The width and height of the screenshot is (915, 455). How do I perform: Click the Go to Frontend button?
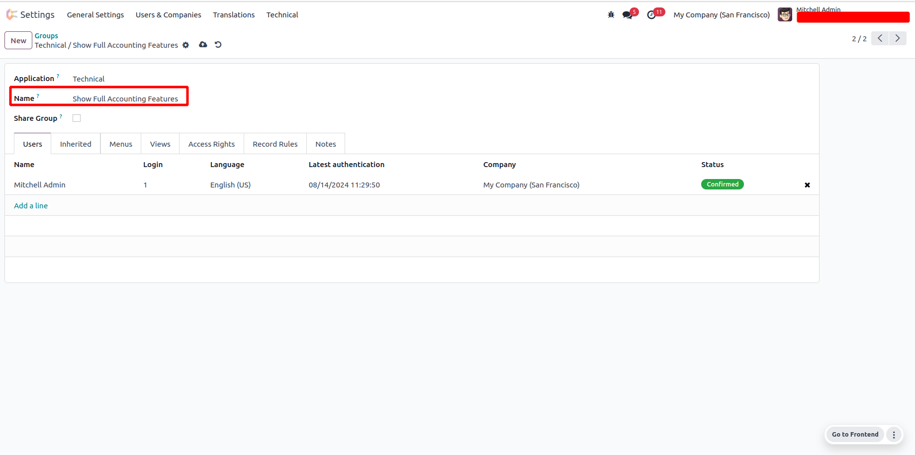[x=855, y=435]
